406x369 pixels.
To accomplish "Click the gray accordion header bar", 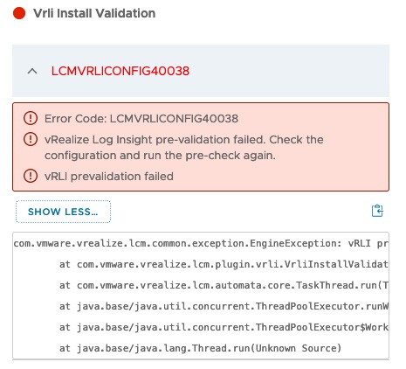I will point(201,71).
